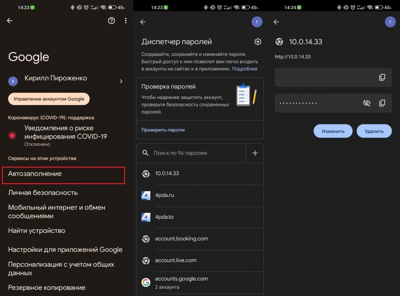
Task: Open Мобильный интернет и обмен сообщениями
Action: 57,211
